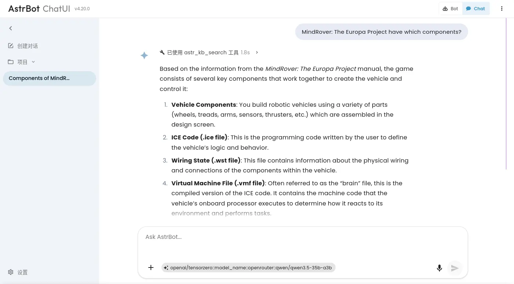Switch to Chat mode
Viewport: 514px width, 284px height.
(x=475, y=9)
